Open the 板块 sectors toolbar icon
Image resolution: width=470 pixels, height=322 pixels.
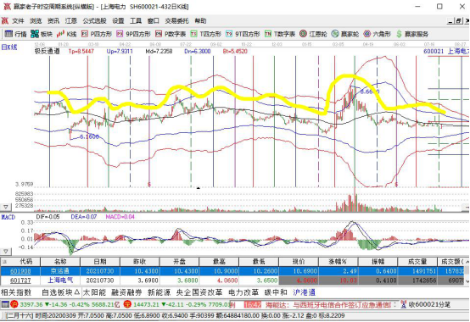click(x=42, y=34)
